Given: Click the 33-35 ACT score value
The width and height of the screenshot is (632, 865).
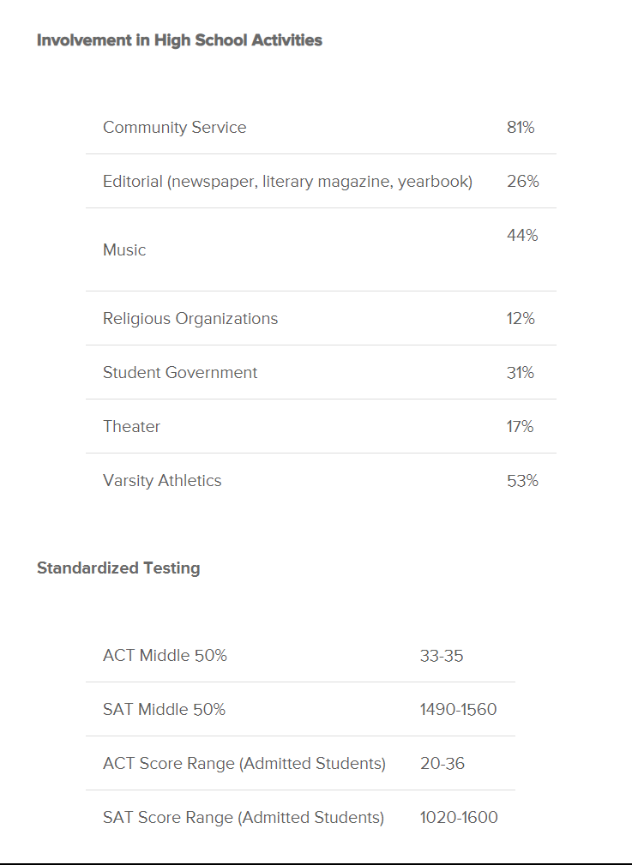Looking at the screenshot, I should 442,656.
